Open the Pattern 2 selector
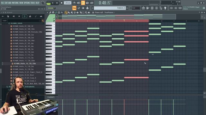 (x=110, y=8)
